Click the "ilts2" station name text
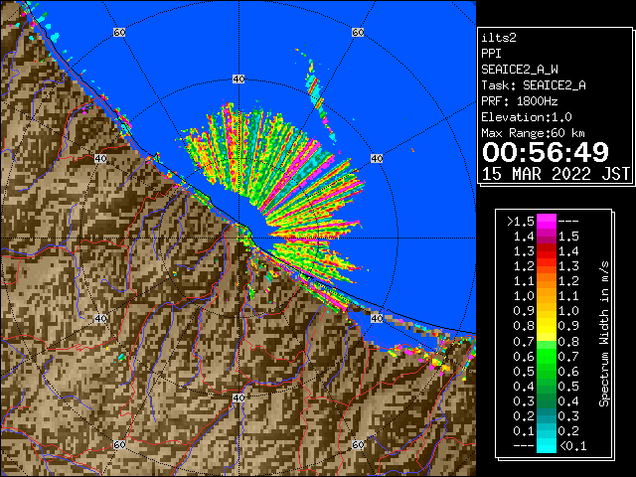Viewport: 636px width, 477px height. (499, 38)
